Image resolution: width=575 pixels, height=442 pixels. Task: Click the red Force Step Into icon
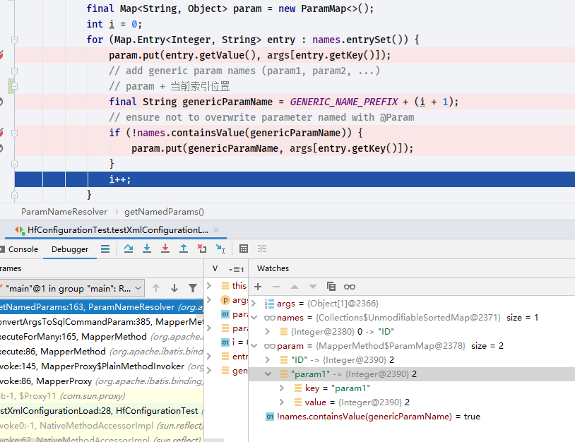click(x=165, y=249)
